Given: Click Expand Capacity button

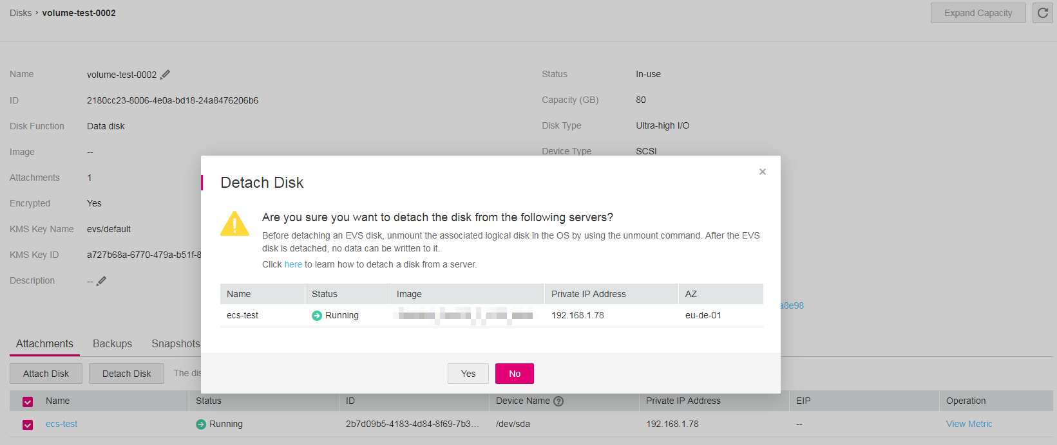Looking at the screenshot, I should coord(978,13).
